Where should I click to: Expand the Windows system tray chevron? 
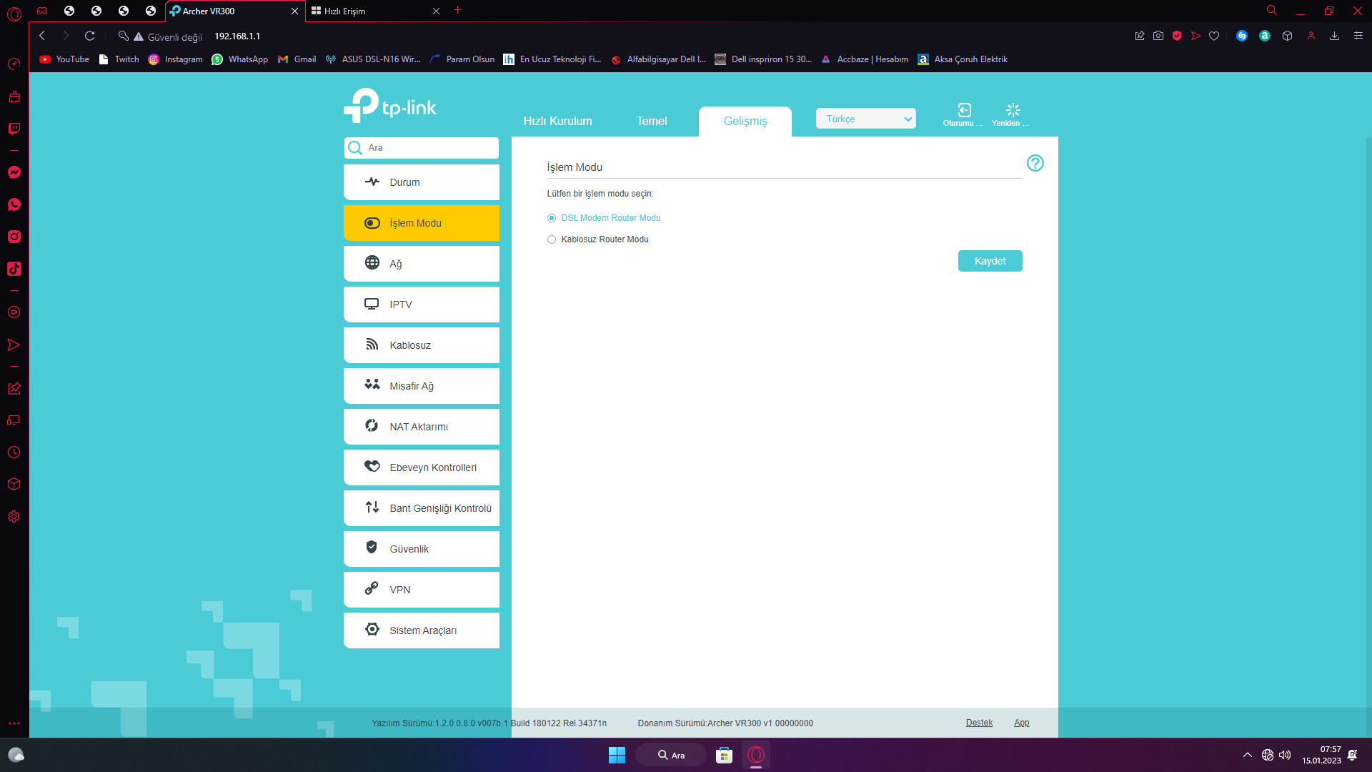1247,755
